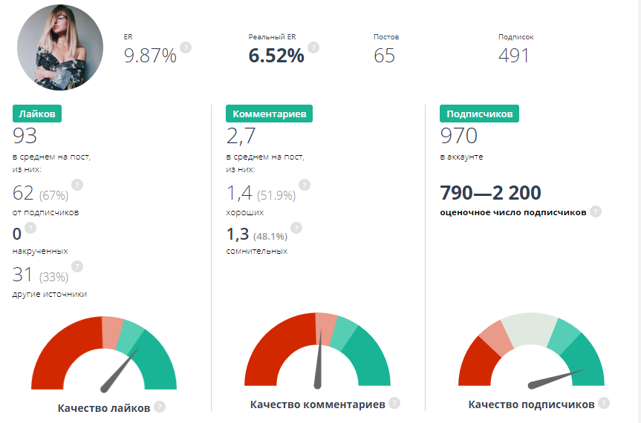Click the green Комментариев badge
The width and height of the screenshot is (641, 423).
coord(270,114)
